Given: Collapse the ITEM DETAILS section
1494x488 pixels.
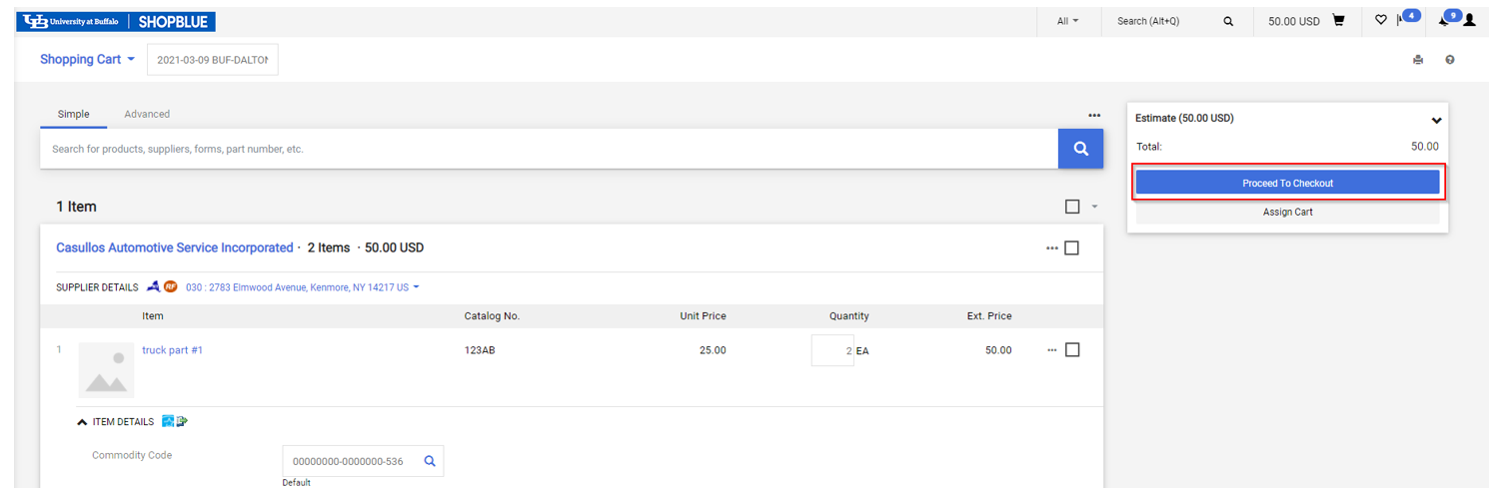Looking at the screenshot, I should click(83, 422).
